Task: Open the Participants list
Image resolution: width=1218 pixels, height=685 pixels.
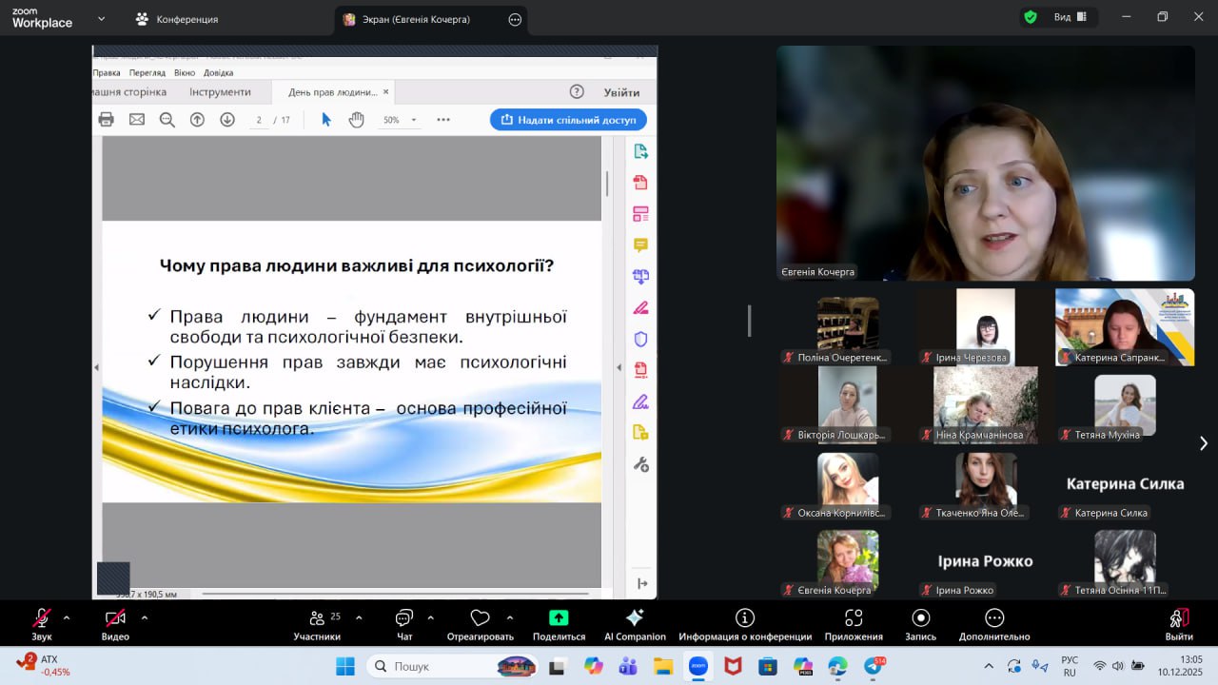Action: pos(317,619)
